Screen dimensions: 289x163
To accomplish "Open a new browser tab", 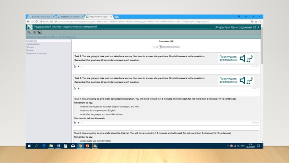I will (116, 17).
